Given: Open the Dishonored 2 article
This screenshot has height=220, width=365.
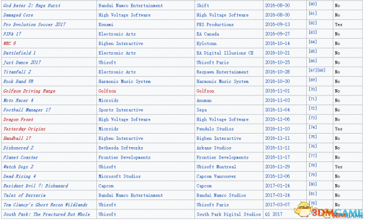Looking at the screenshot, I should pos(18,148).
